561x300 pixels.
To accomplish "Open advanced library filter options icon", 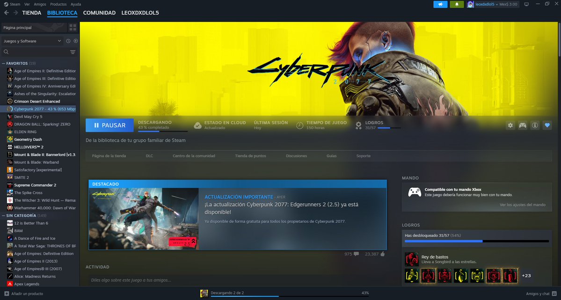I will [73, 52].
